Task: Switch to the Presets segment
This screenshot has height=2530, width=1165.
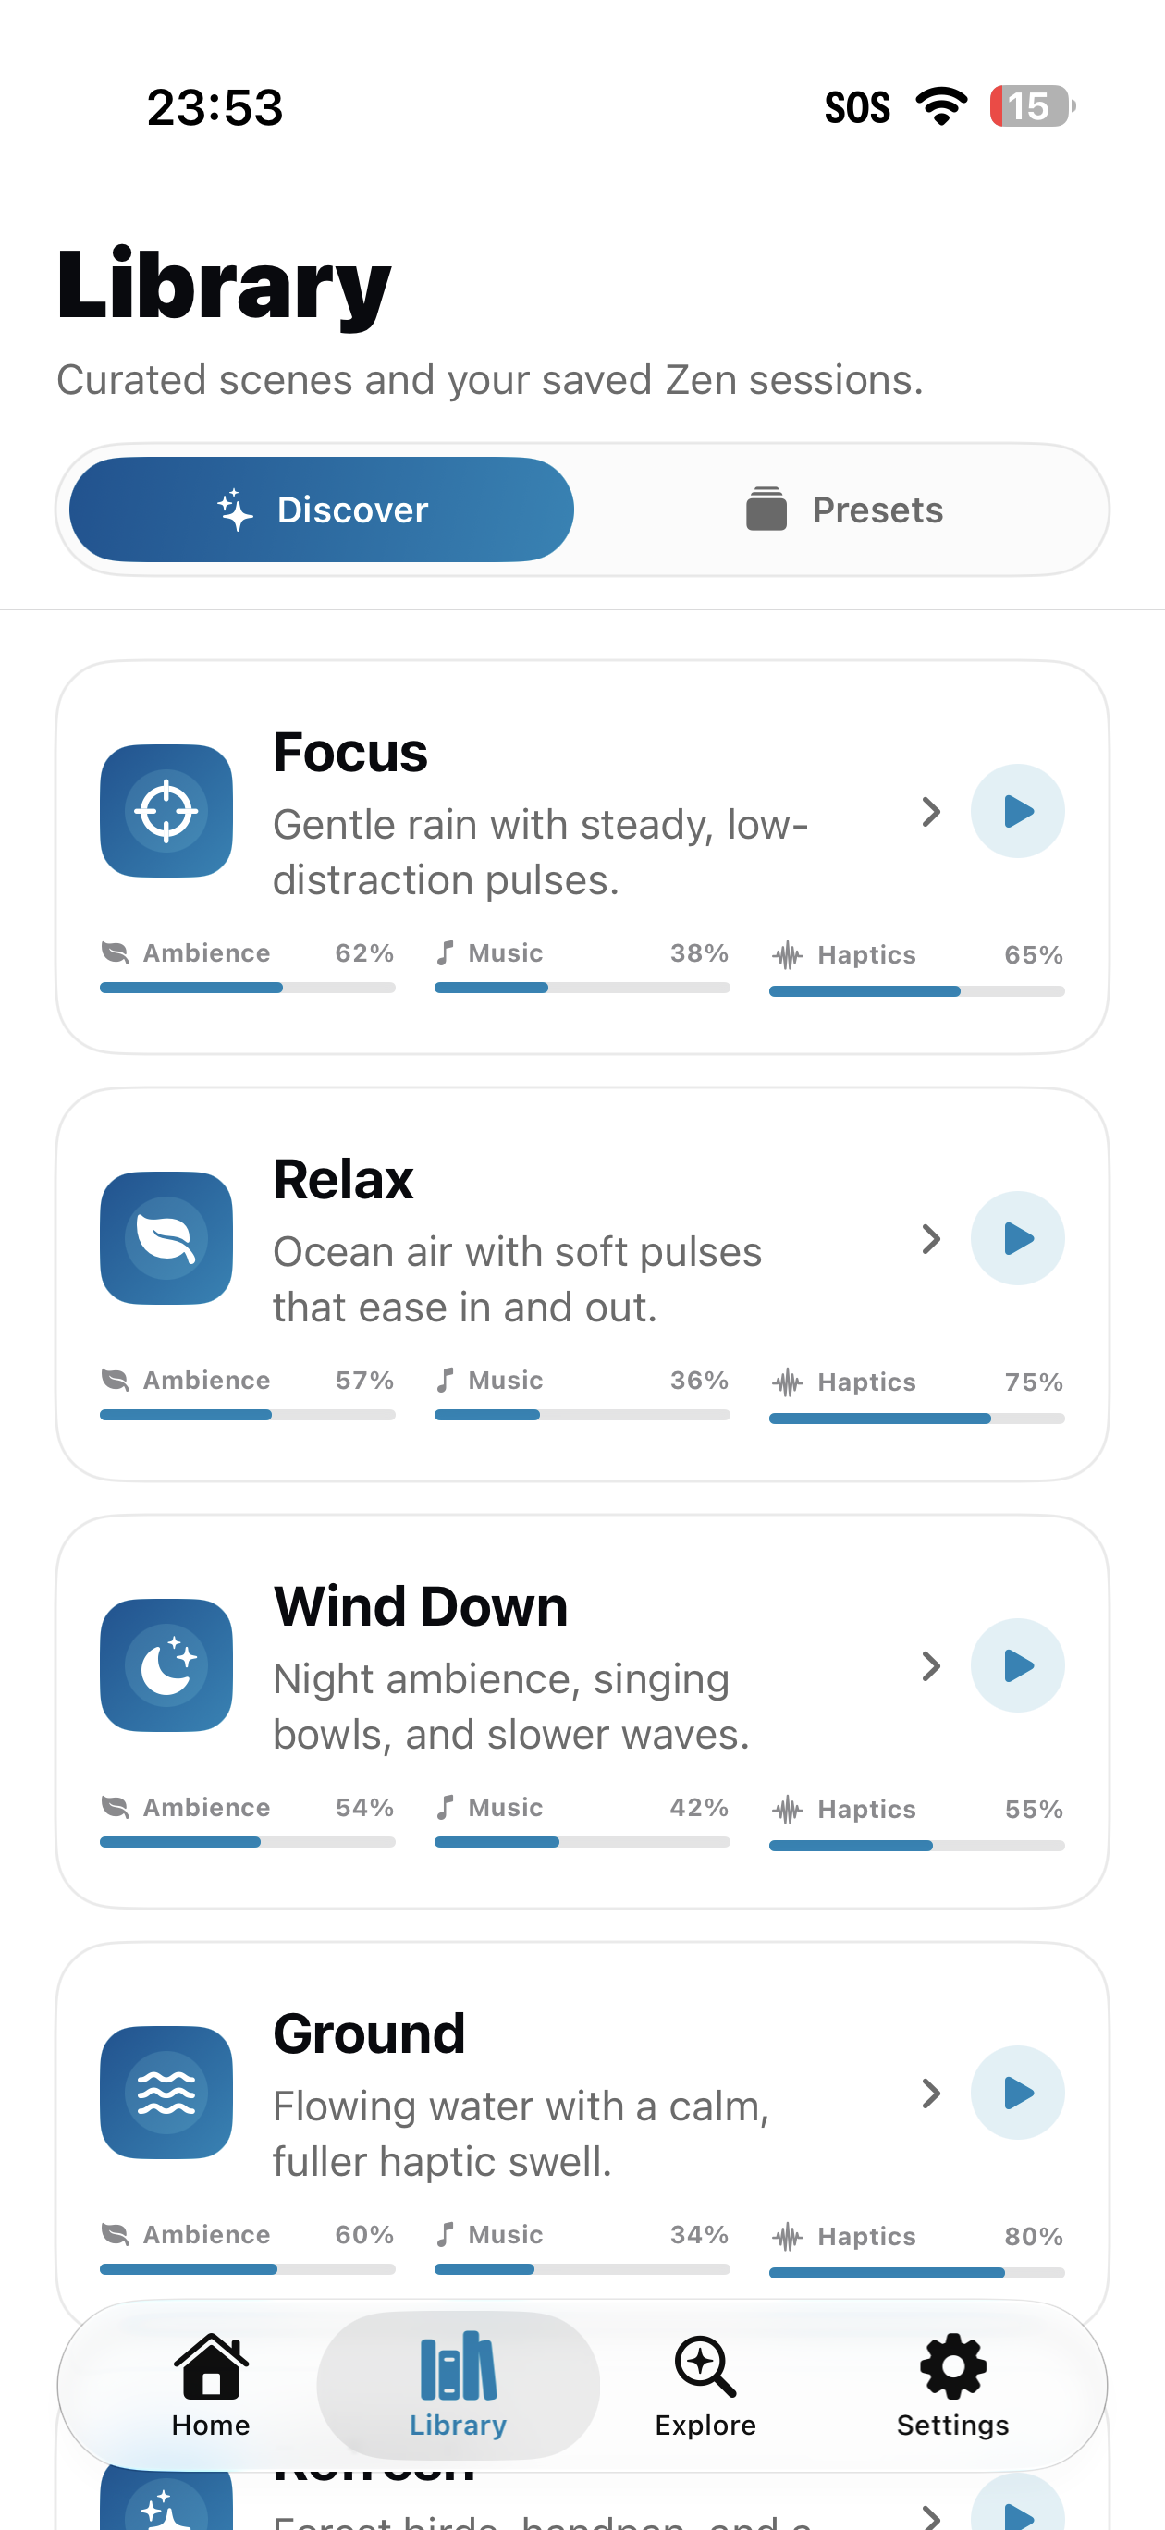Action: pyautogui.click(x=844, y=510)
